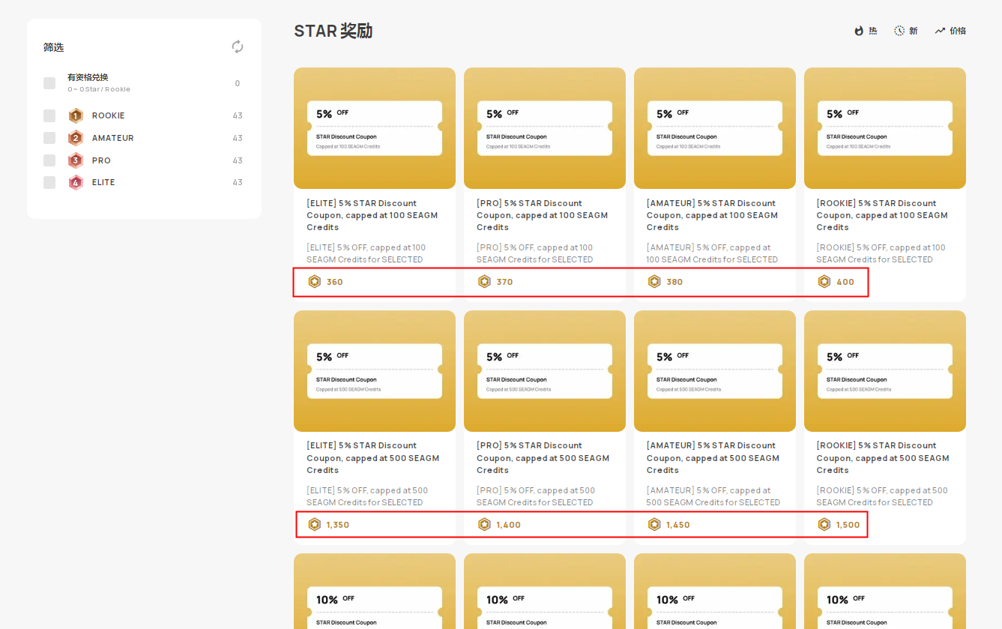1002x629 pixels.
Task: Open the AMATEUR 5% coupon capped at 500 thumbnail
Action: coord(715,371)
